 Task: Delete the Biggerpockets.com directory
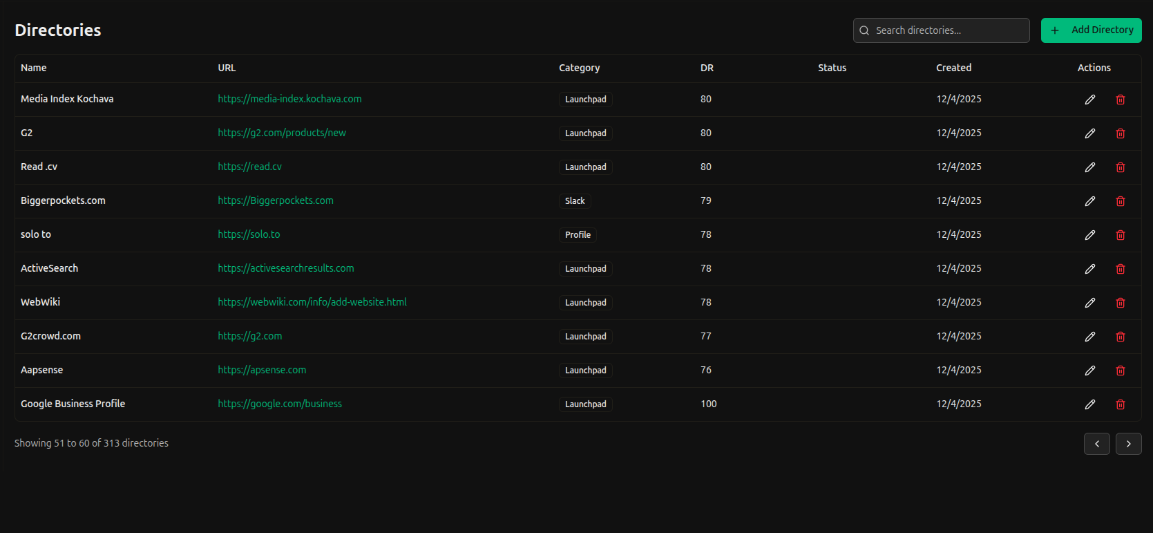click(x=1120, y=201)
